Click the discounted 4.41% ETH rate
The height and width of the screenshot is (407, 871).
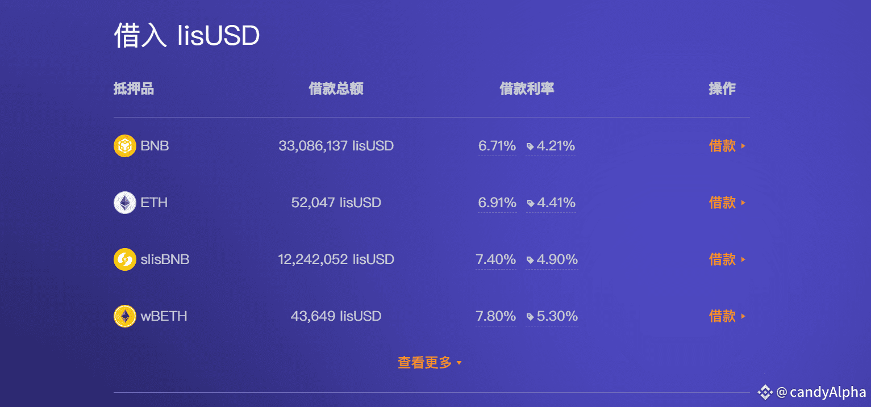[556, 203]
